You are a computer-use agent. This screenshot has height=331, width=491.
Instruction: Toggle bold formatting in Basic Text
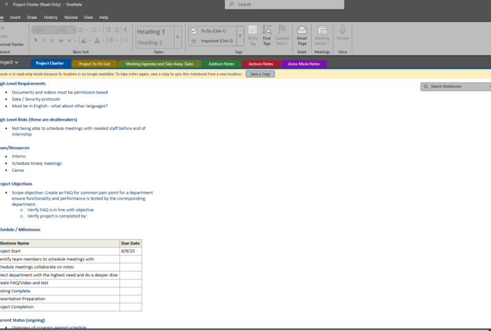[36, 40]
